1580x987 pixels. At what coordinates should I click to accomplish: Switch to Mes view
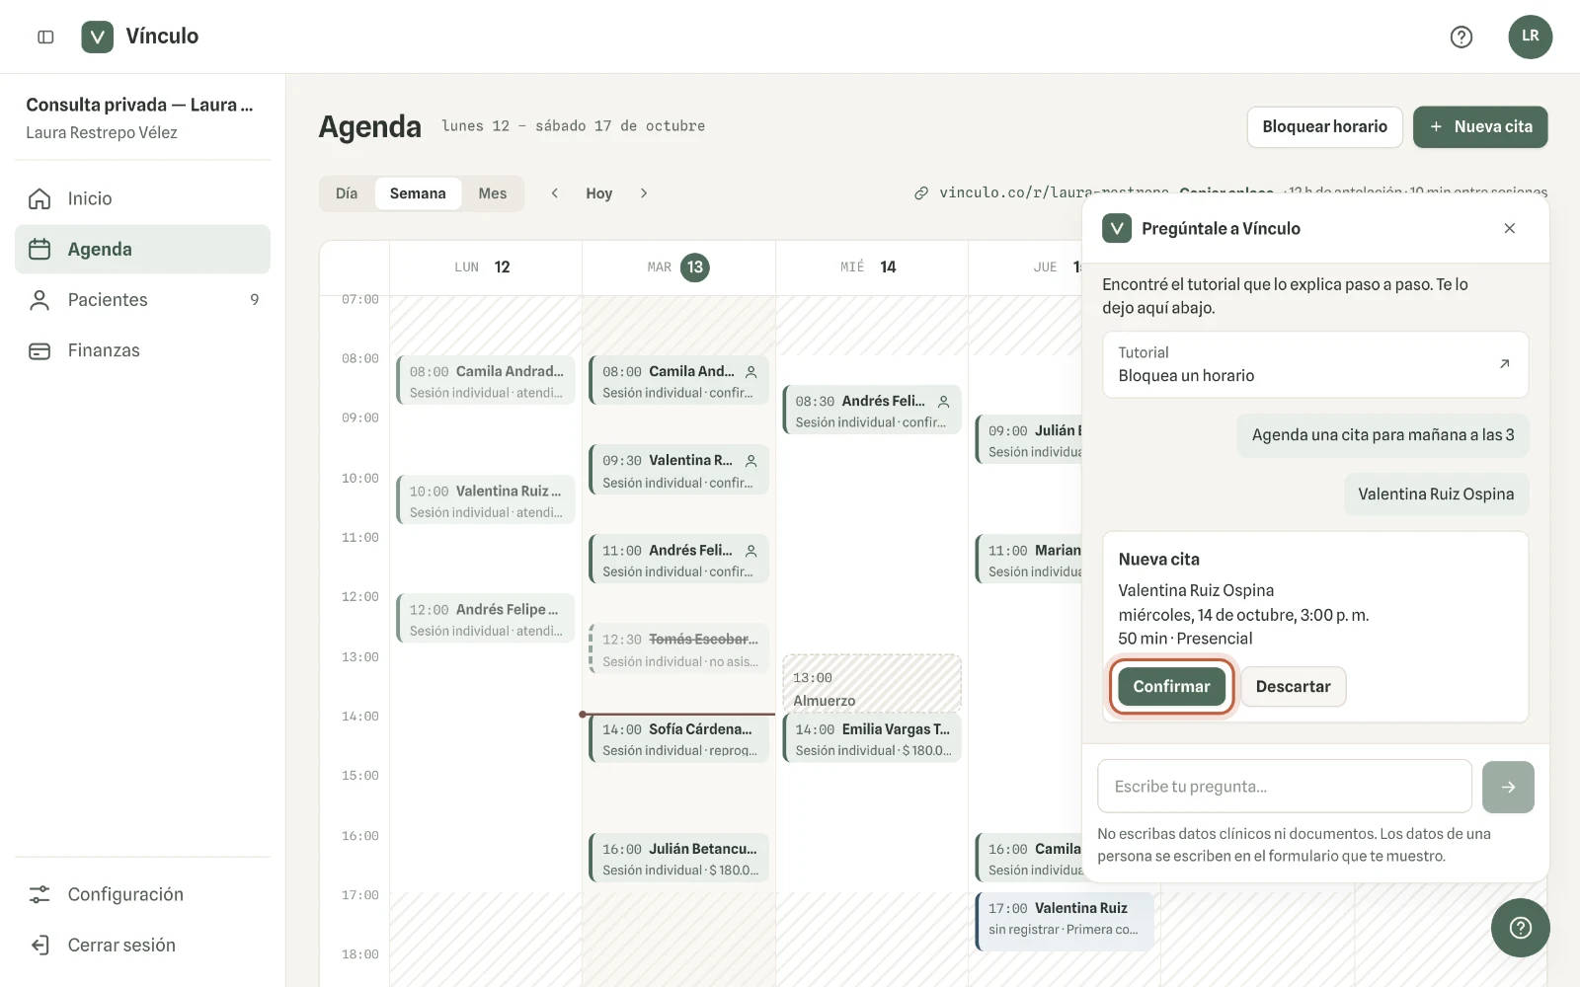click(x=493, y=193)
